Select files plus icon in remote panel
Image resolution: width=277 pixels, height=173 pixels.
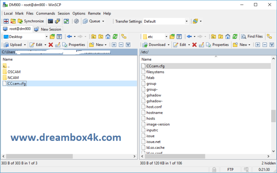[258, 45]
